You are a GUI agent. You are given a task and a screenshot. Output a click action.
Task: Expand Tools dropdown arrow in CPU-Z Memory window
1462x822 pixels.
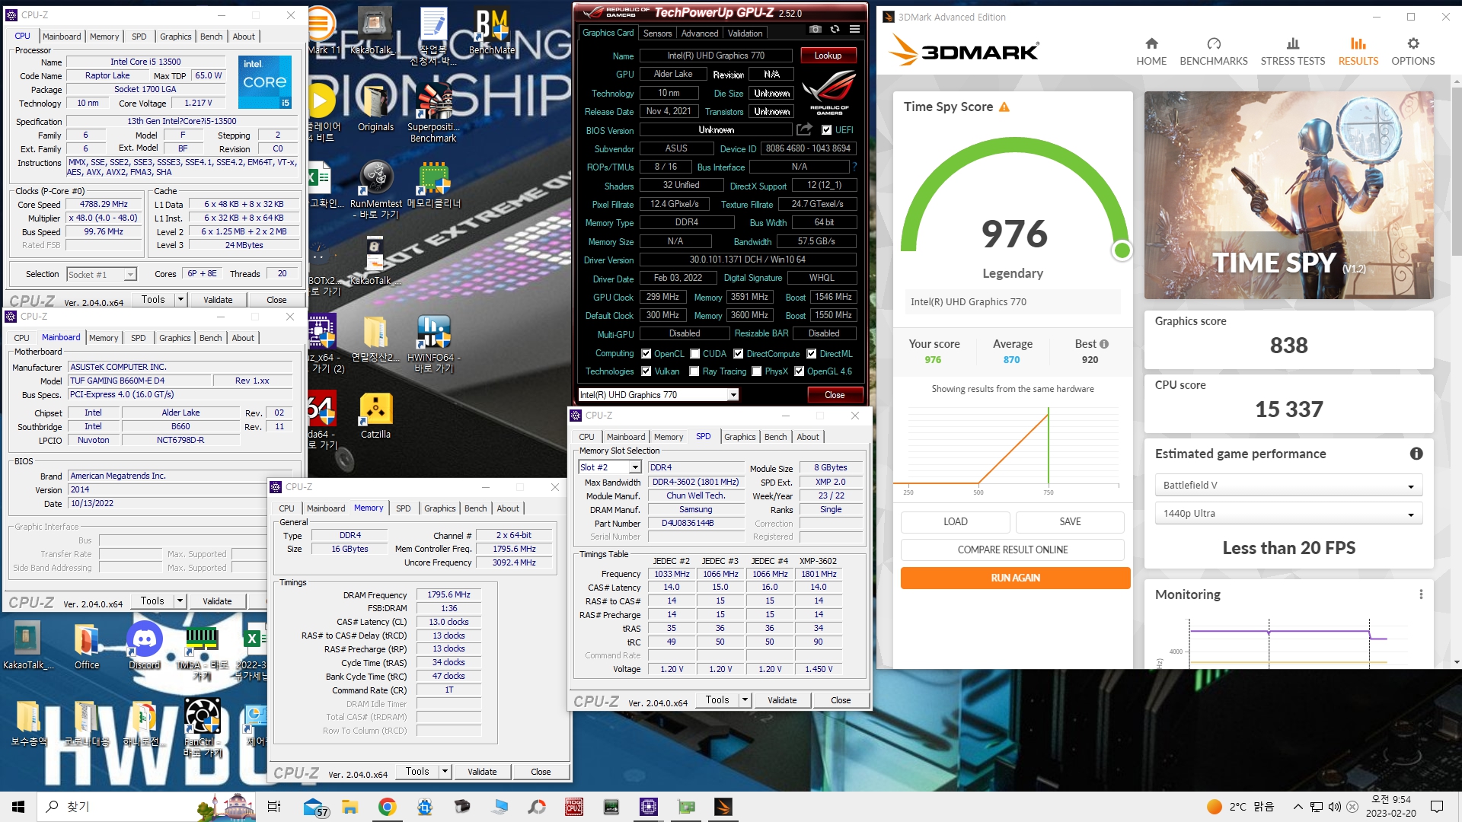point(445,772)
